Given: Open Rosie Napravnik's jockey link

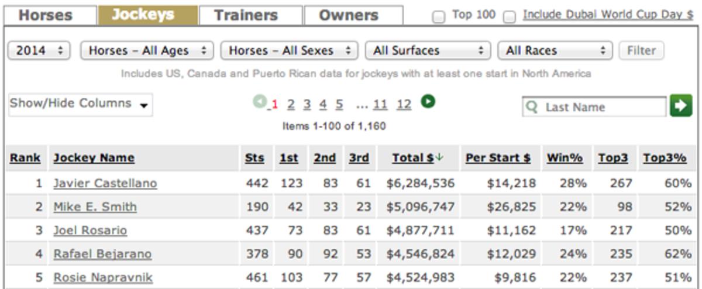Looking at the screenshot, I should [103, 277].
